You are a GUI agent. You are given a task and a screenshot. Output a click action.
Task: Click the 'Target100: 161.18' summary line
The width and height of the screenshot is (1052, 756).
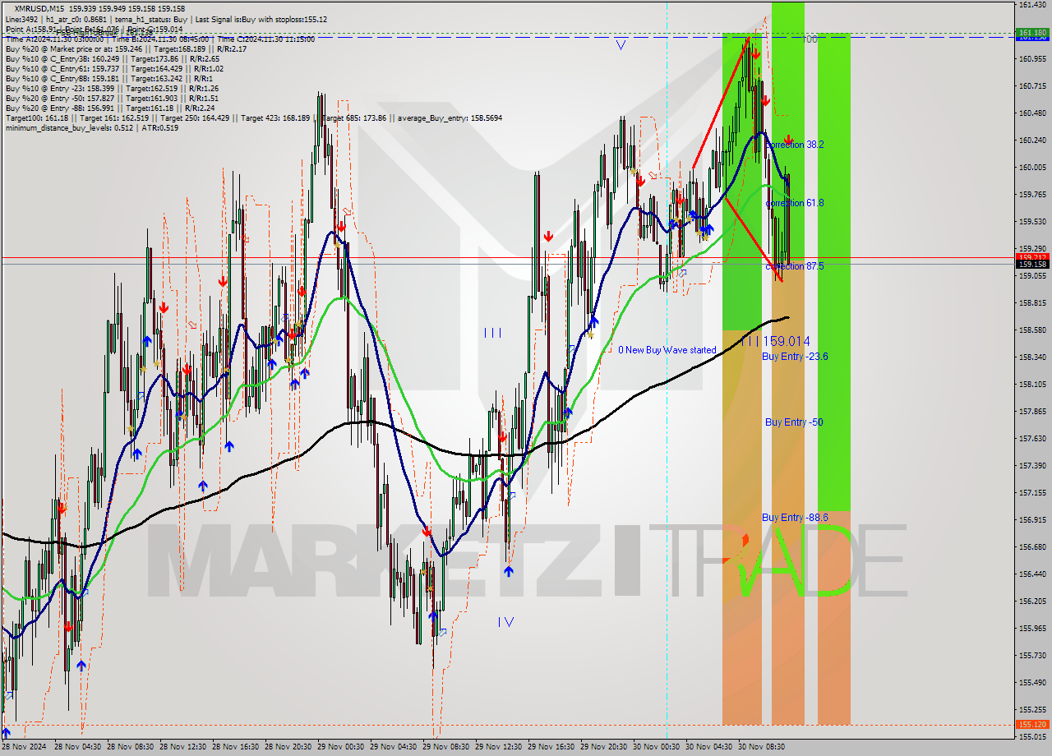(x=254, y=118)
